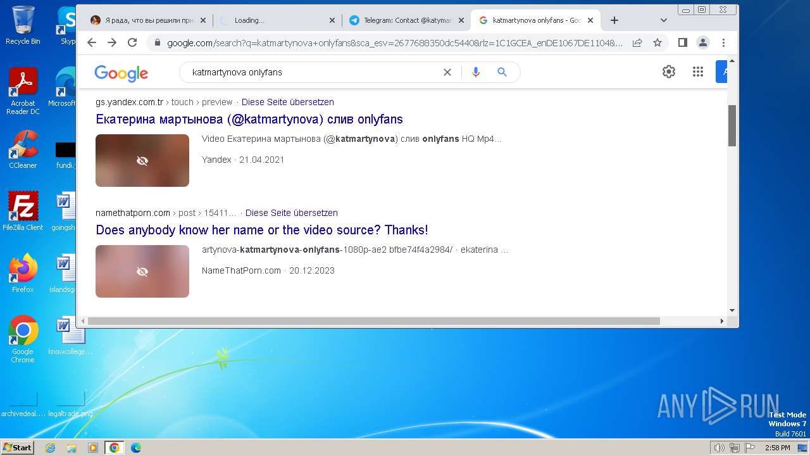The height and width of the screenshot is (456, 810).
Task: Open the knowcollege Word document on desktop
Action: [x=70, y=336]
